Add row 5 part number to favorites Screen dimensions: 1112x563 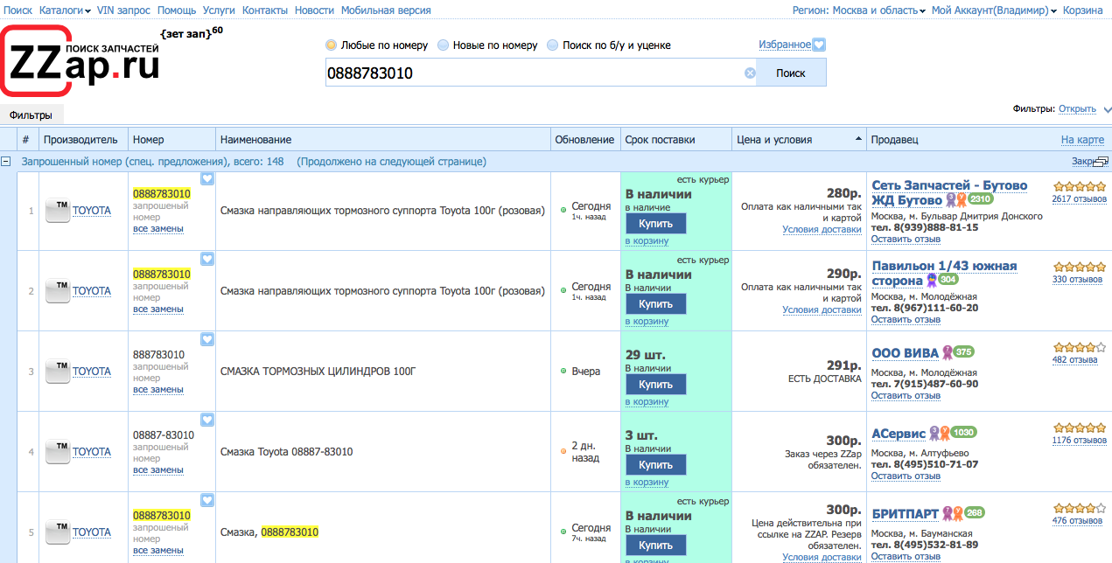[x=207, y=500]
